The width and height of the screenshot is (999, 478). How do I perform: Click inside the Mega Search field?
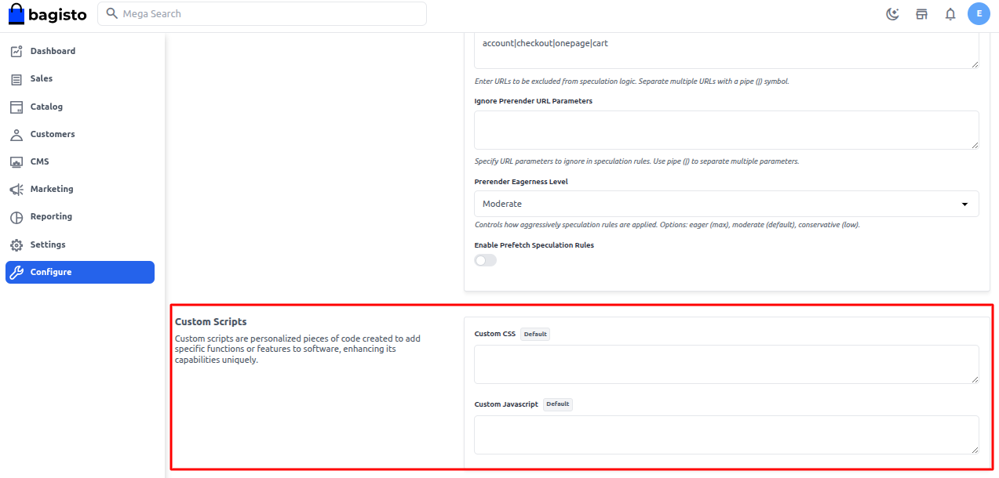pyautogui.click(x=262, y=13)
